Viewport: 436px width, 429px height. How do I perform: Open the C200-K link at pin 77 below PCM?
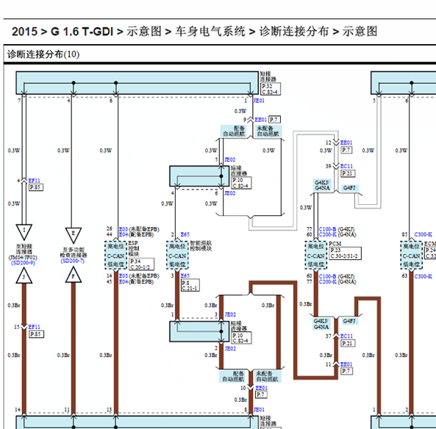pyautogui.click(x=328, y=281)
